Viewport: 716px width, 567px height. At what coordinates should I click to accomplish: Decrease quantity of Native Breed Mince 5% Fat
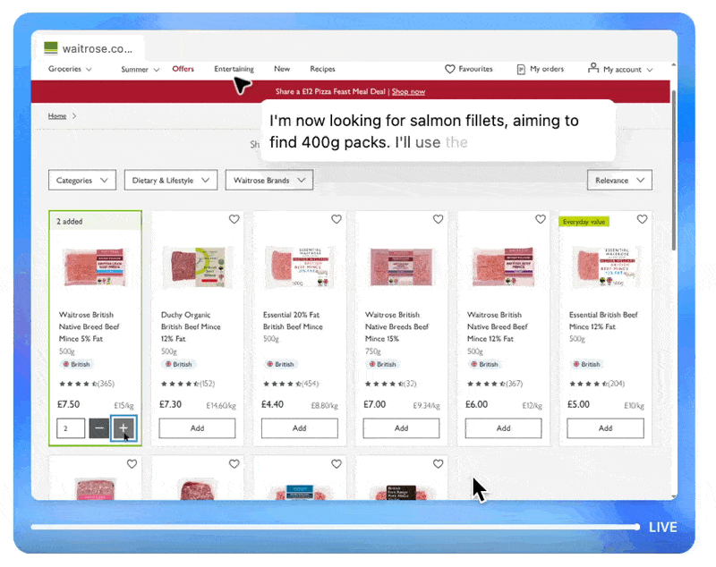[x=99, y=428]
